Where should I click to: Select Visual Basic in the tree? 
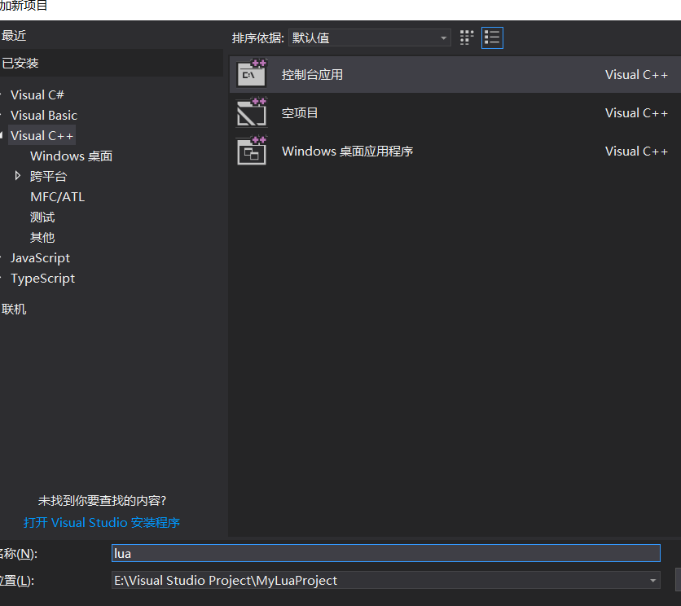point(44,115)
